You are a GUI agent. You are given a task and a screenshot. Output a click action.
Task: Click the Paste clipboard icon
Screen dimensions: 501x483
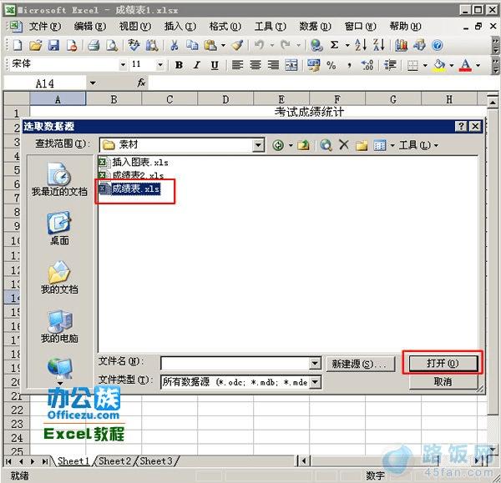210,45
